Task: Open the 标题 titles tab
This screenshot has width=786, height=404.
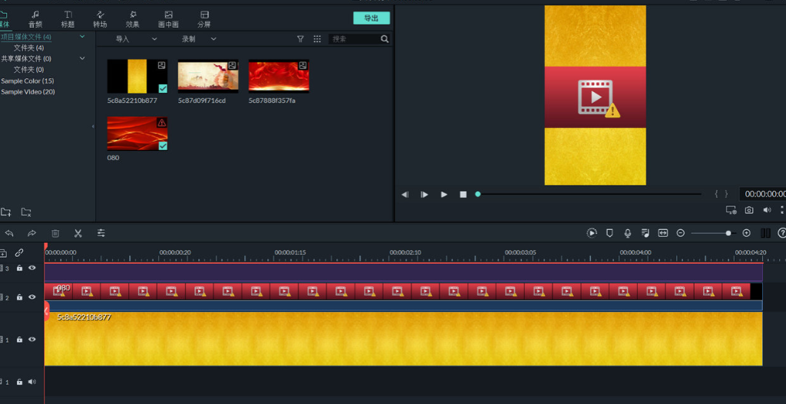Action: point(68,19)
